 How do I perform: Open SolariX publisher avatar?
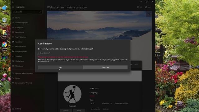click(x=72, y=94)
